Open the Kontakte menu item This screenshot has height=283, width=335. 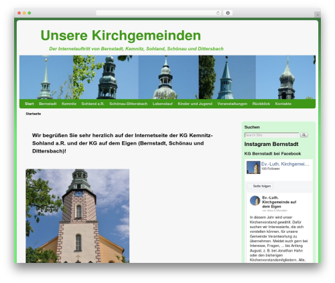point(283,104)
